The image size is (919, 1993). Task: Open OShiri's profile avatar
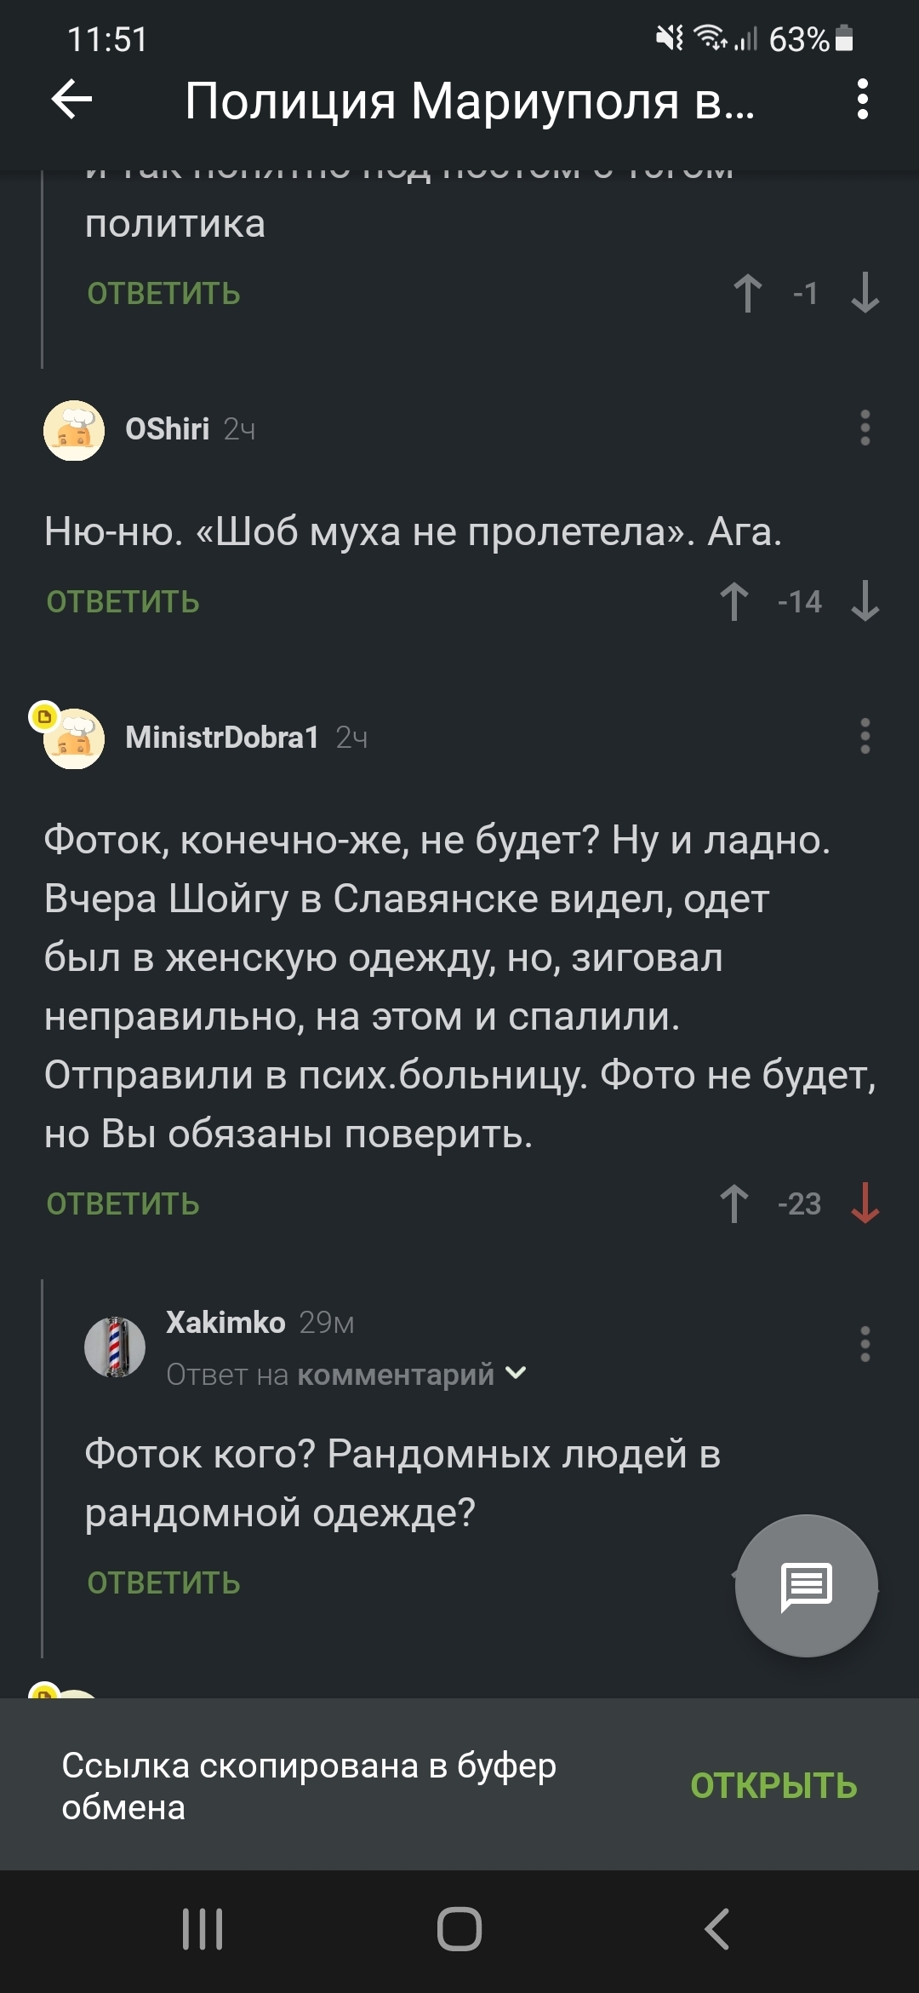pos(74,430)
